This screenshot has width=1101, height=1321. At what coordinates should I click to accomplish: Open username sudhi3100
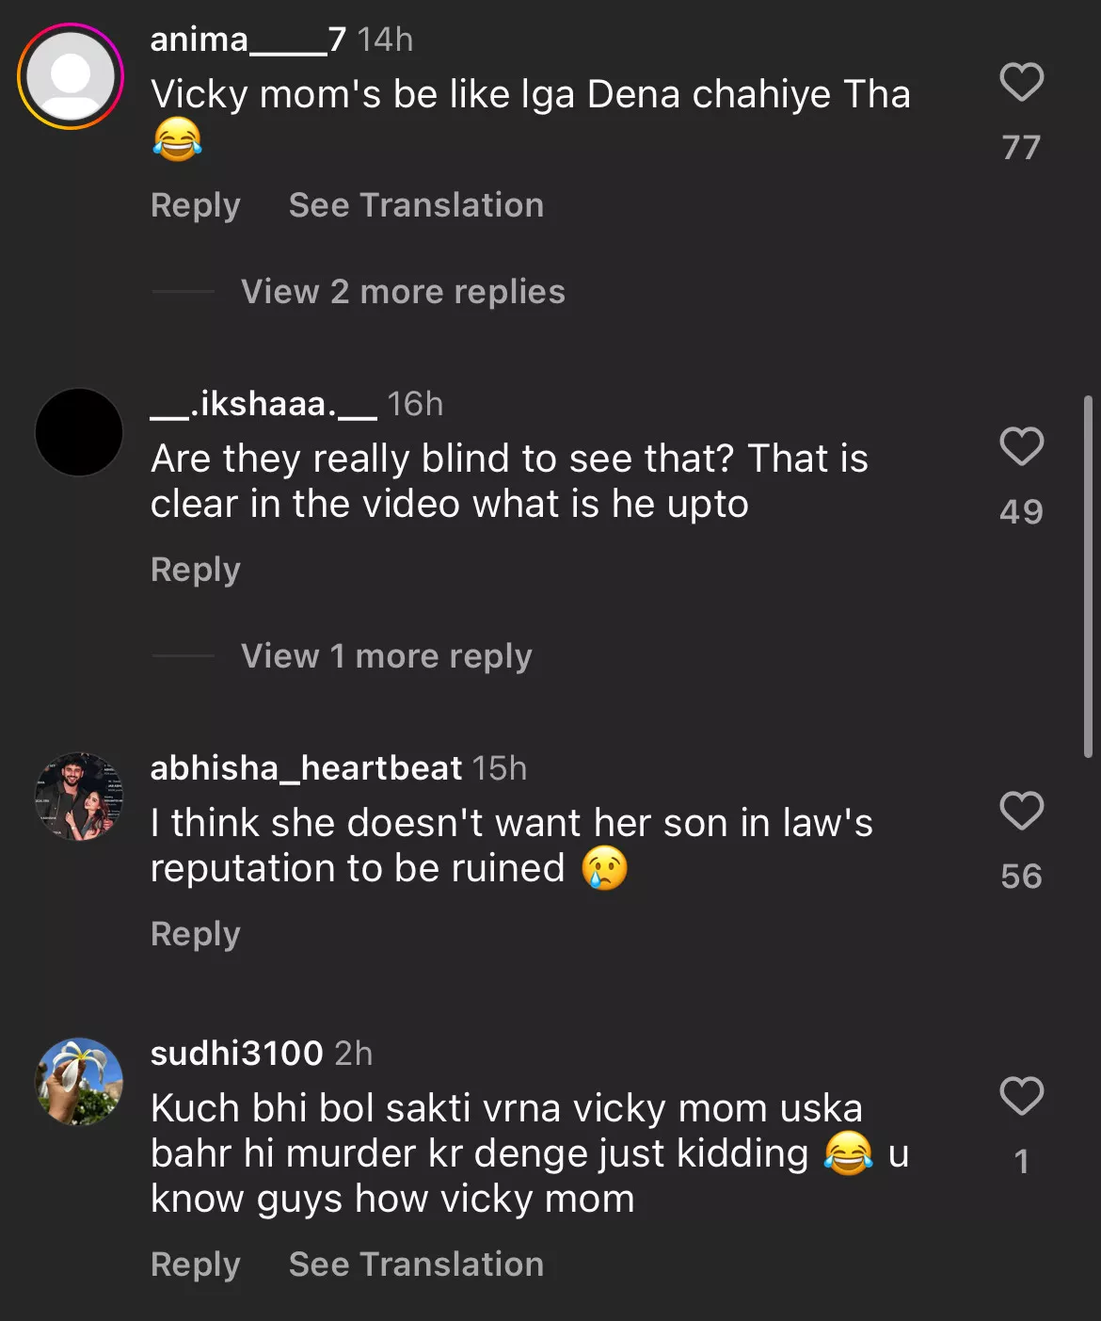click(236, 1054)
